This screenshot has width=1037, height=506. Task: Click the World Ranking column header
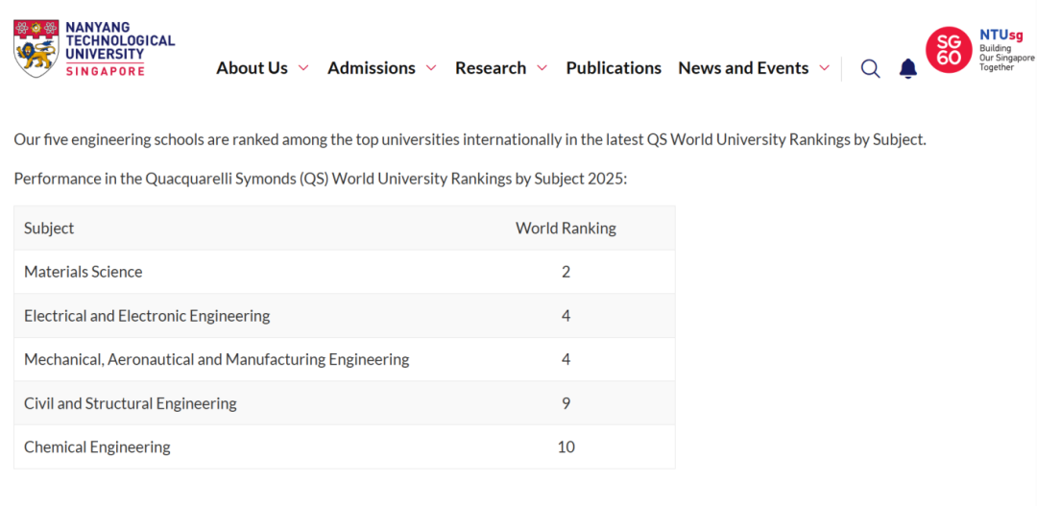pyautogui.click(x=566, y=228)
